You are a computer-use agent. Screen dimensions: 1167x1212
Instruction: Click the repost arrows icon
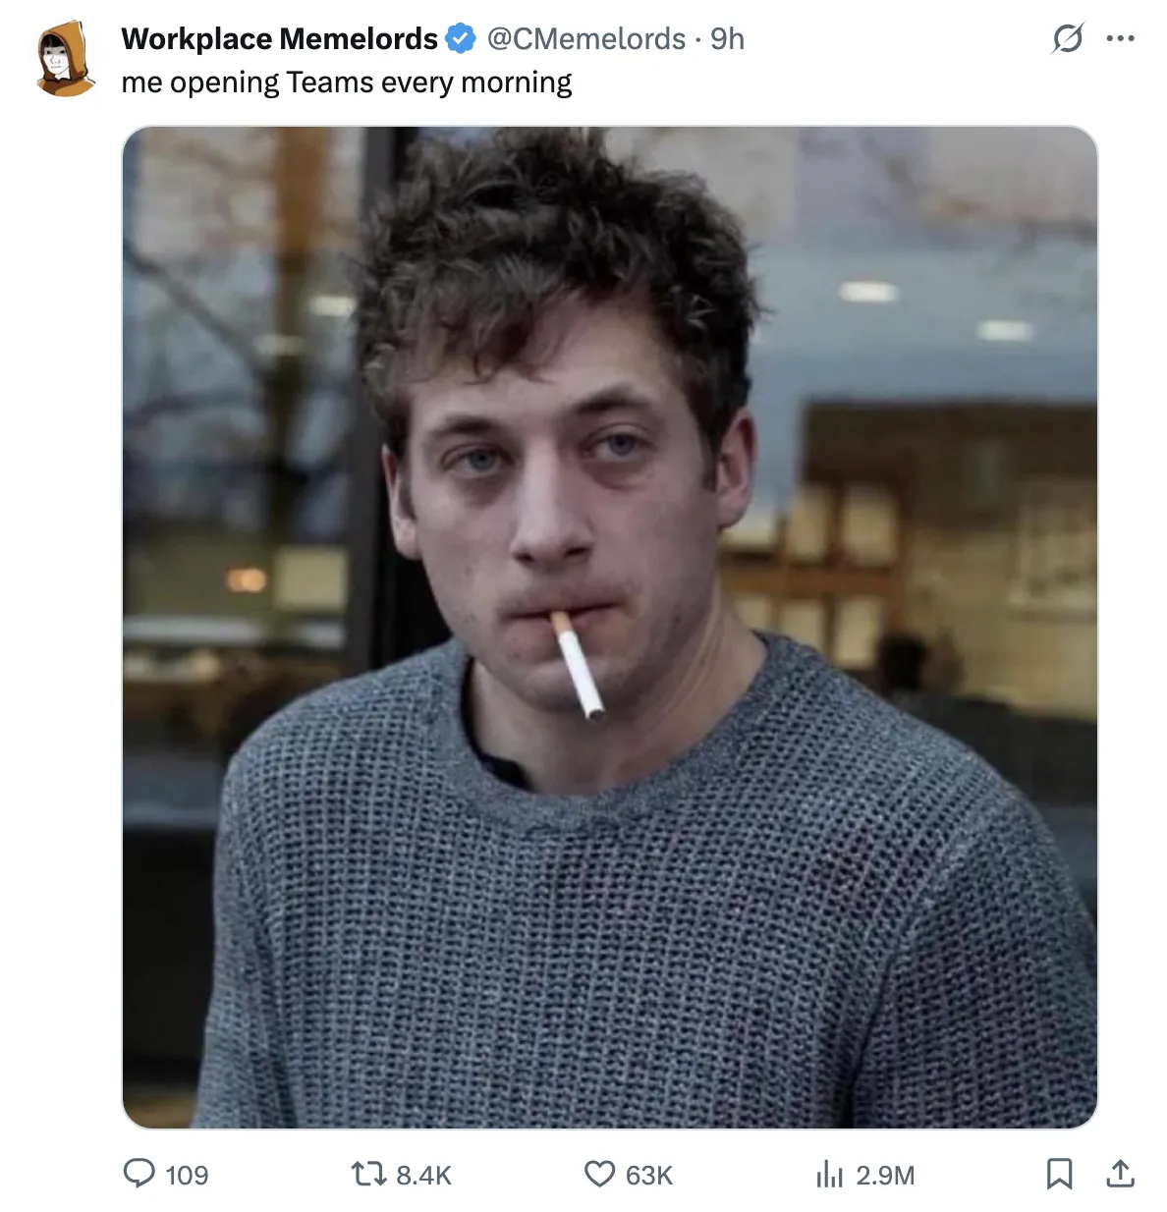pos(368,1174)
